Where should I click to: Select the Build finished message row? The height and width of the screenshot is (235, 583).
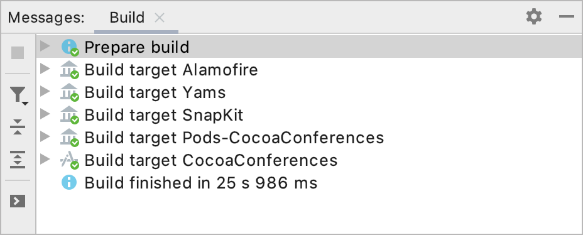pyautogui.click(x=309, y=183)
